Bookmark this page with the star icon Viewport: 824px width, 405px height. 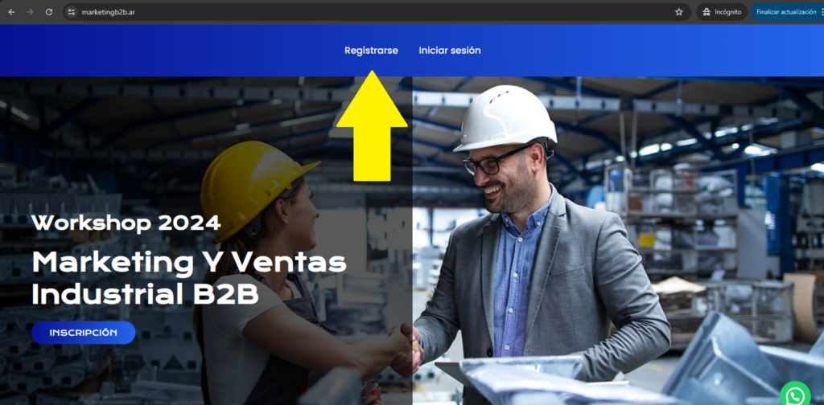pos(679,12)
